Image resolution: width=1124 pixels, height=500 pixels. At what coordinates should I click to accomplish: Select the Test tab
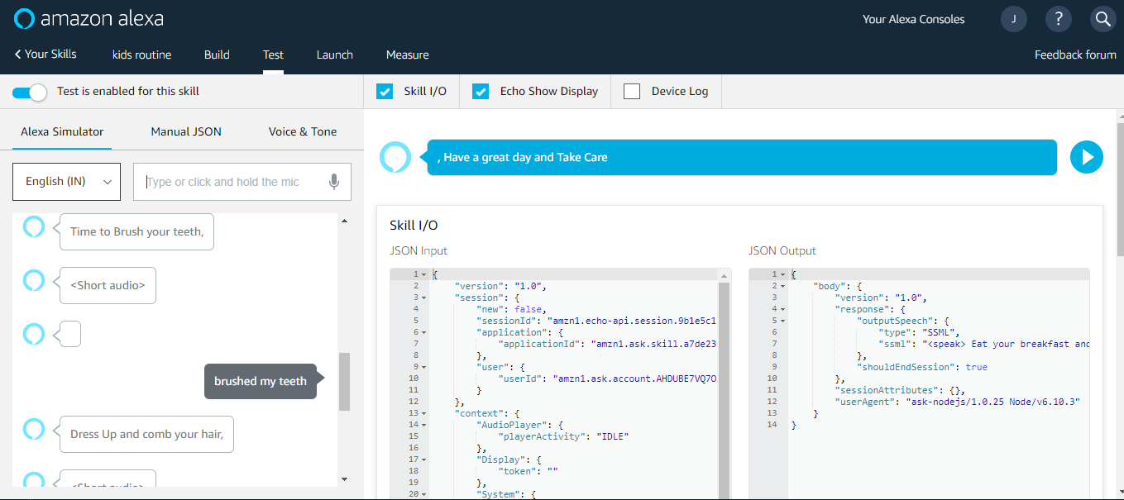click(273, 55)
